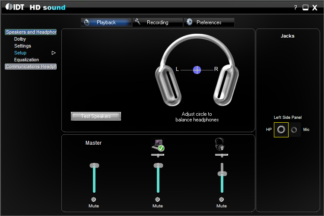The image size is (324, 216).
Task: Select the HP jack icon
Action: click(281, 130)
